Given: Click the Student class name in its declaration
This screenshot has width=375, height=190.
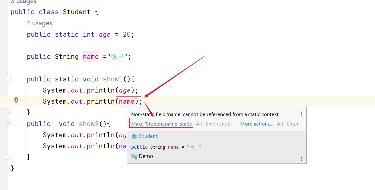Looking at the screenshot, I should (76, 12).
